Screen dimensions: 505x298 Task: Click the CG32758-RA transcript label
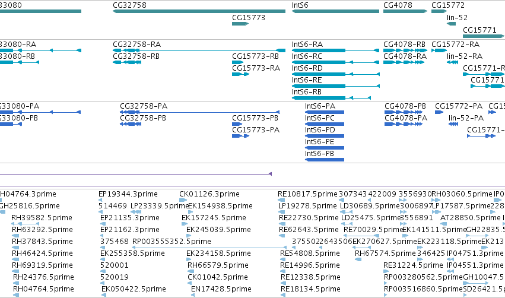click(x=137, y=45)
